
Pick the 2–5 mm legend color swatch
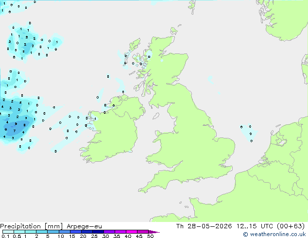click(x=42, y=232)
